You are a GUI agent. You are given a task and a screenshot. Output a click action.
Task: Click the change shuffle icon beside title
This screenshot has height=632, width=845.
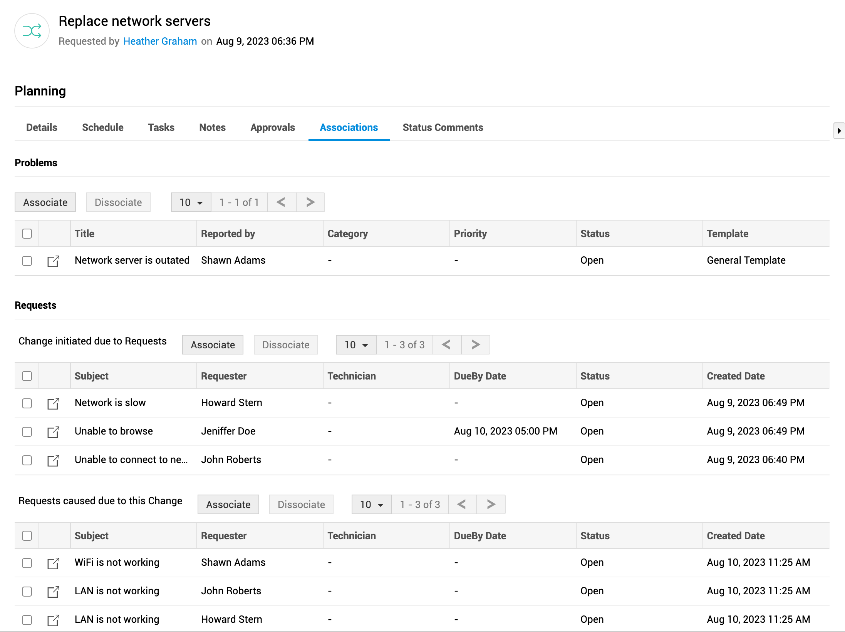coord(32,31)
